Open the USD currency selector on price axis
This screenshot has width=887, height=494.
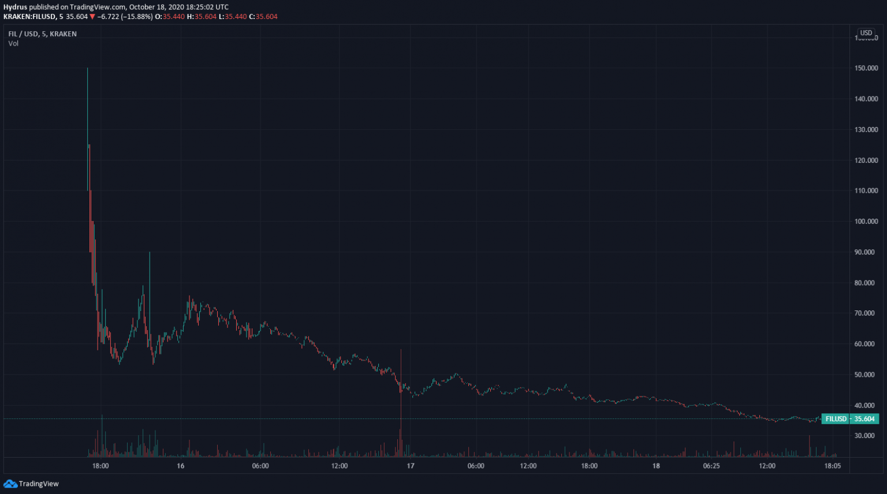tap(866, 33)
